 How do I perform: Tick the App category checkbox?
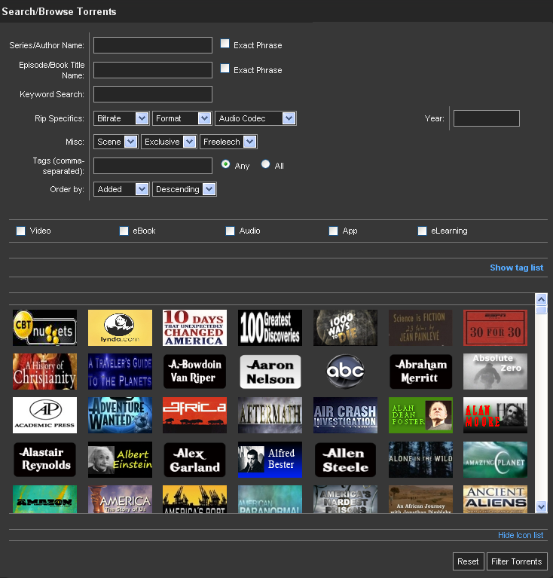pos(333,231)
